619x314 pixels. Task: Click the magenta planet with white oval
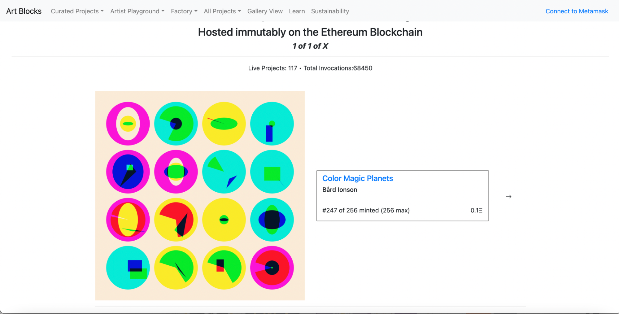[128, 124]
